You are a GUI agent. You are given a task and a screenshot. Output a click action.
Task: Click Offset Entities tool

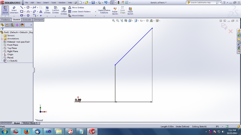(64, 11)
